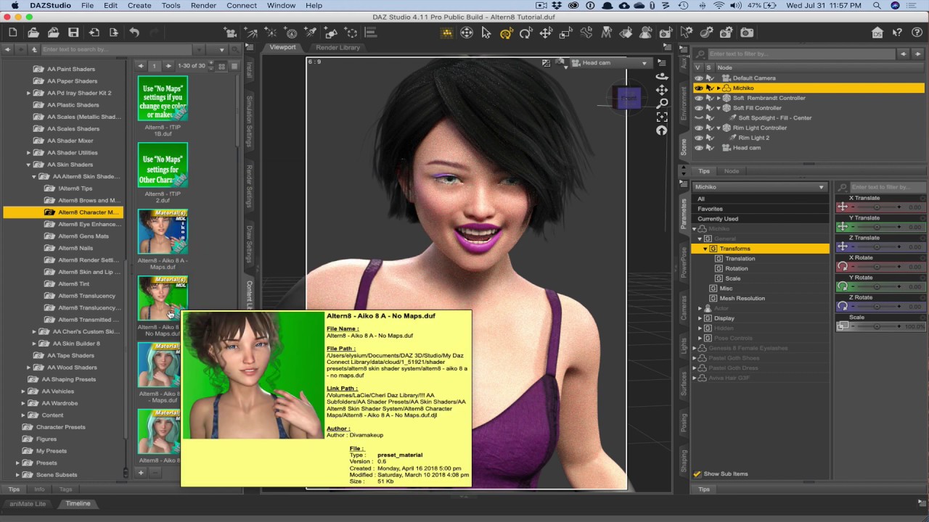
Task: Click the New scene file icon
Action: pos(13,33)
